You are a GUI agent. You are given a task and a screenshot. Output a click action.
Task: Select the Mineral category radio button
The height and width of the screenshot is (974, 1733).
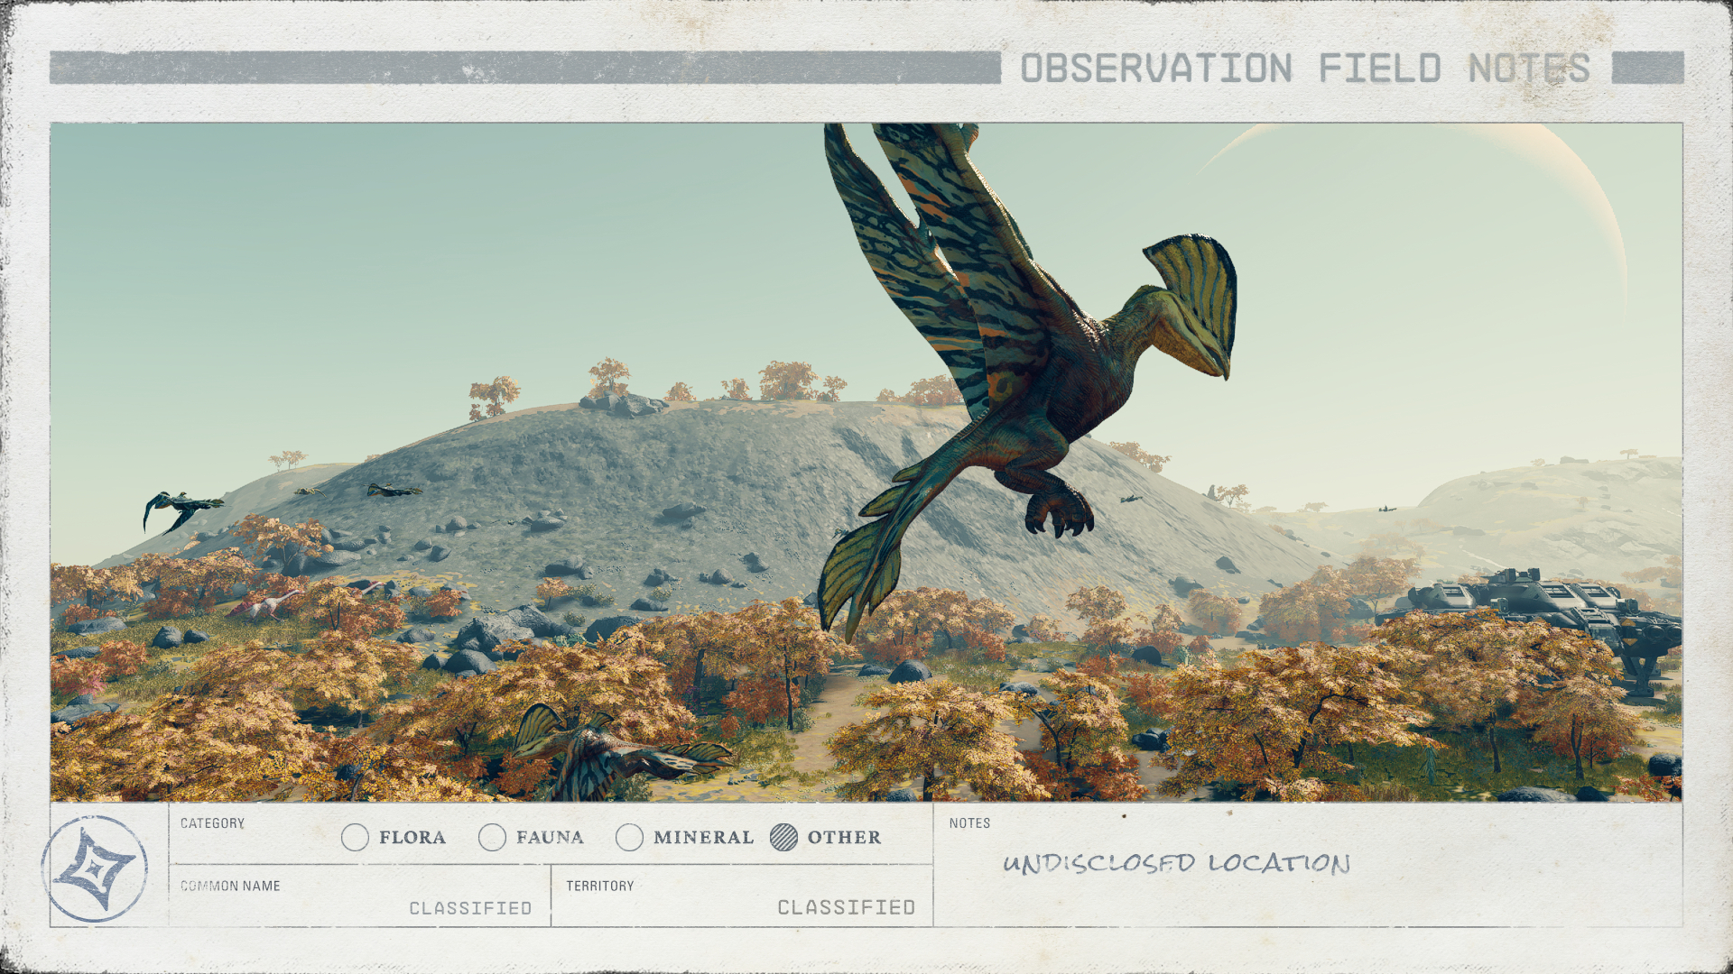[629, 838]
